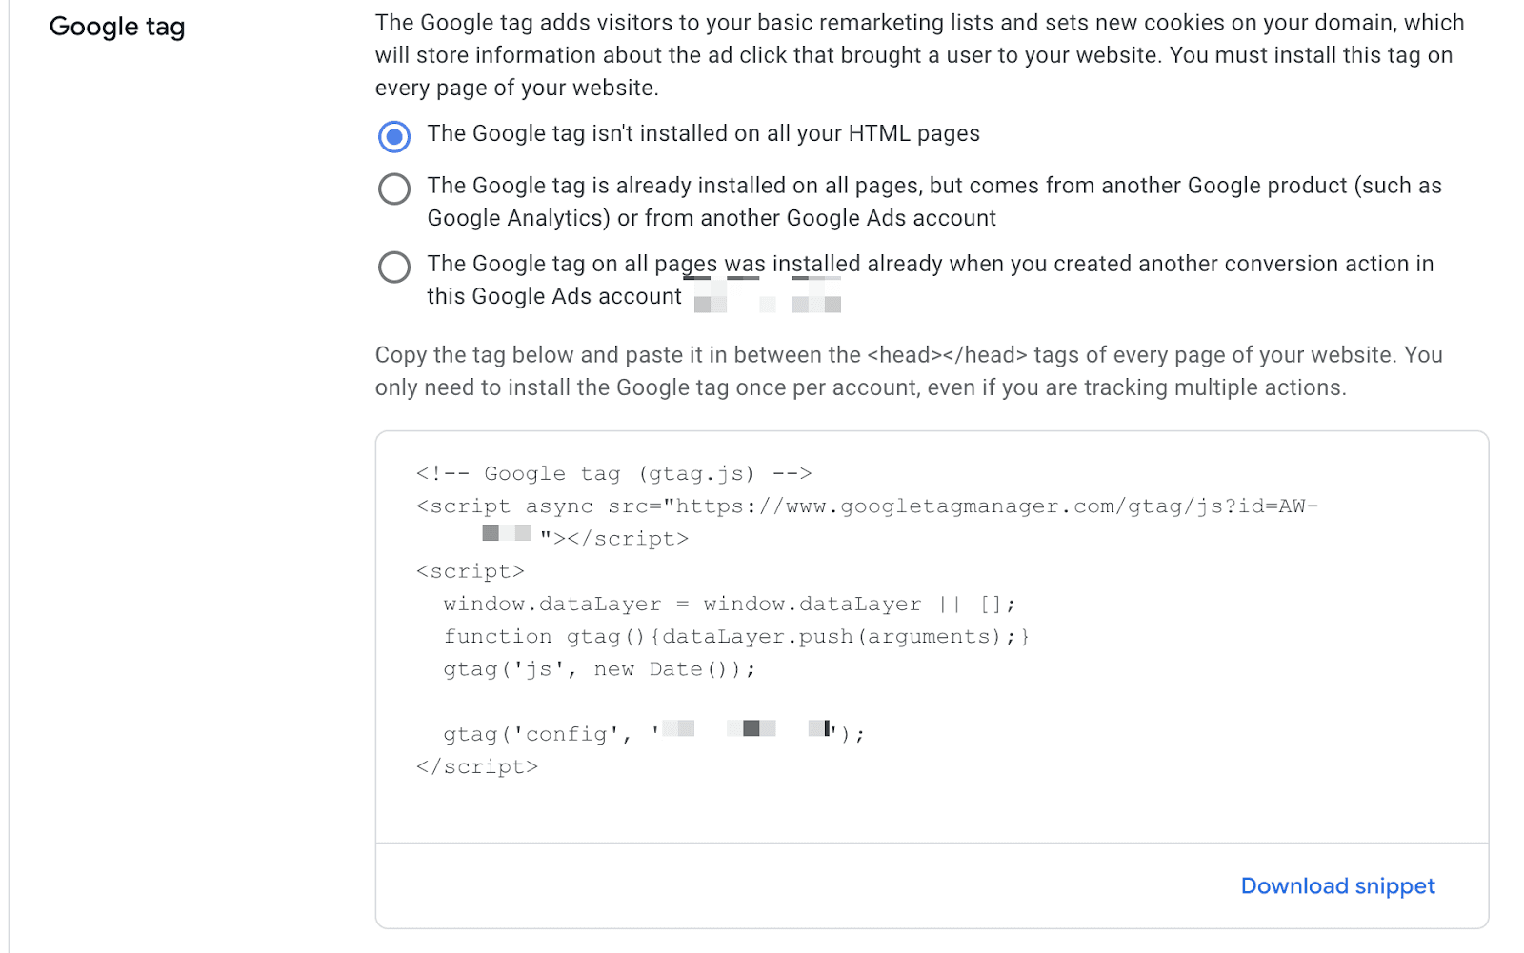
Task: Click the function gtag() code line
Action: (736, 636)
